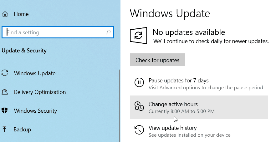Click the Home house icon
The width and height of the screenshot is (276, 142).
click(5, 14)
